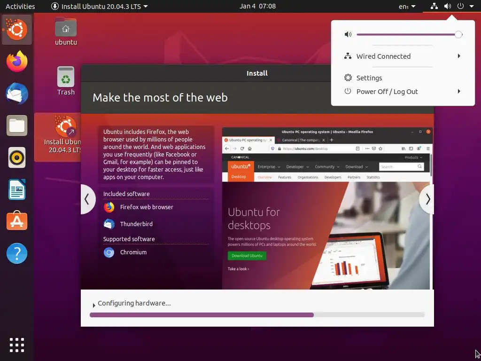Open Ubuntu Software store in dock
Screen dimensions: 481x361
click(17, 221)
